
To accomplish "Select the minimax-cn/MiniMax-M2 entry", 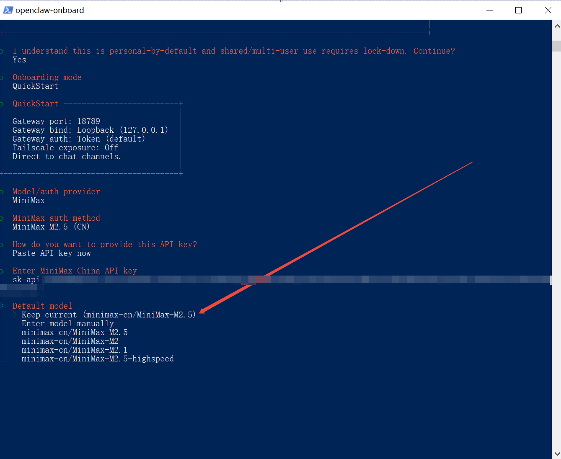I will click(70, 341).
